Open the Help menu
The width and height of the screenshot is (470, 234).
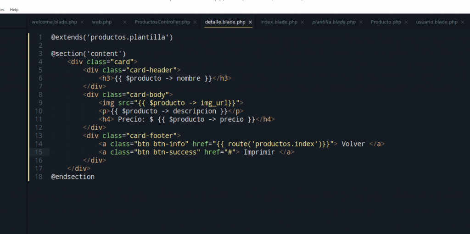tap(14, 10)
